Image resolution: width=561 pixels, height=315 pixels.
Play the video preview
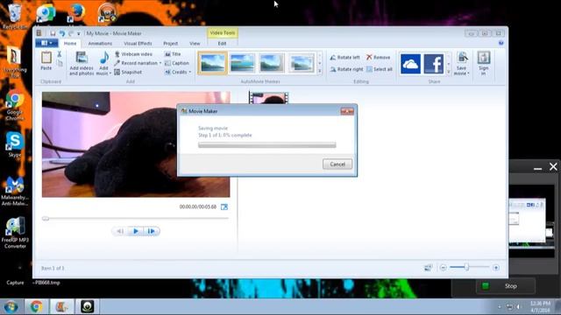(x=136, y=231)
